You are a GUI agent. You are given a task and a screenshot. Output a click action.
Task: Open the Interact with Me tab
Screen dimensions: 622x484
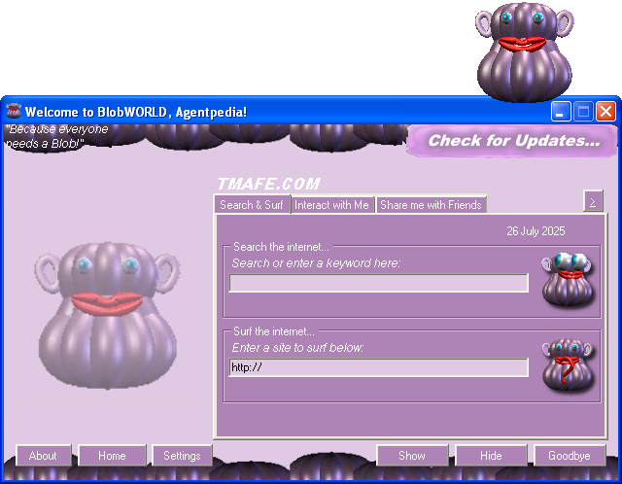point(331,205)
